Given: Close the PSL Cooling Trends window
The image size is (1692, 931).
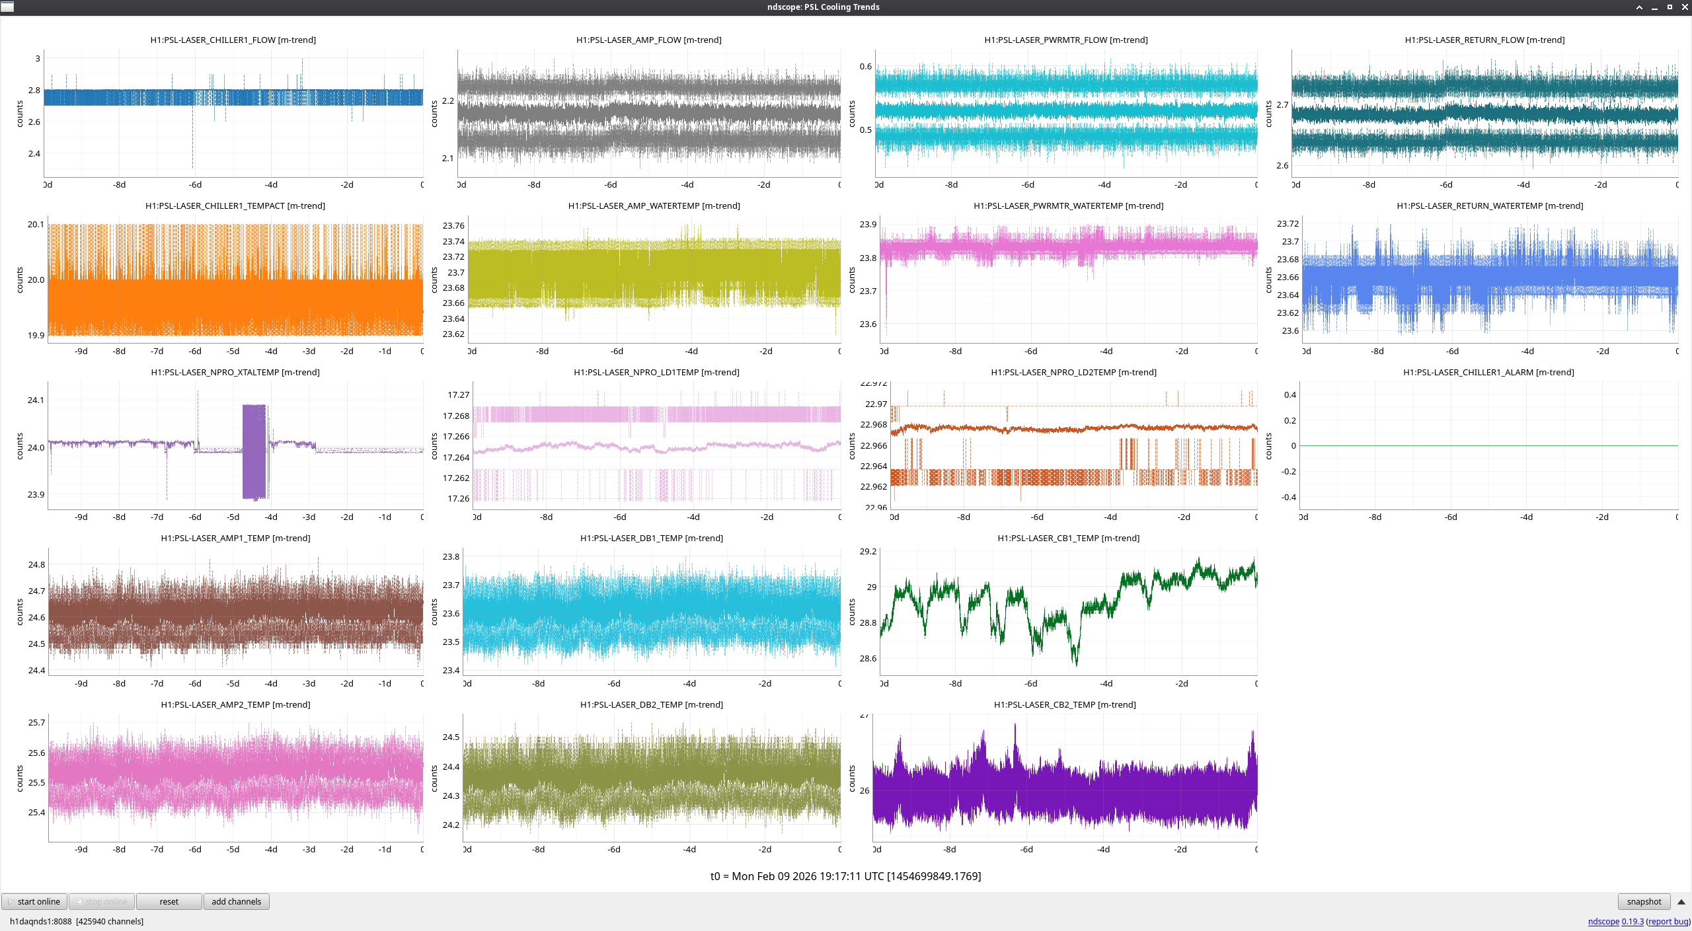Looking at the screenshot, I should click(x=1684, y=7).
